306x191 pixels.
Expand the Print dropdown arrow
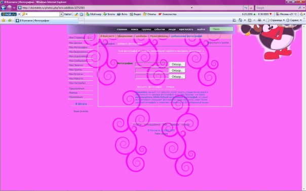(264, 20)
